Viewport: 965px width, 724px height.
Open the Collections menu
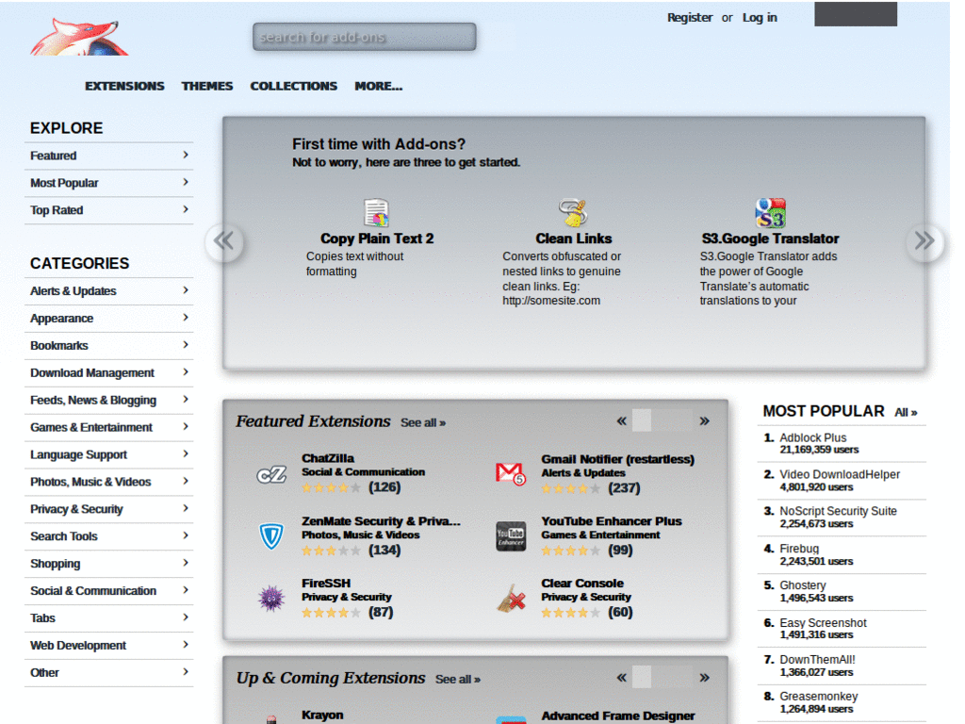click(294, 86)
